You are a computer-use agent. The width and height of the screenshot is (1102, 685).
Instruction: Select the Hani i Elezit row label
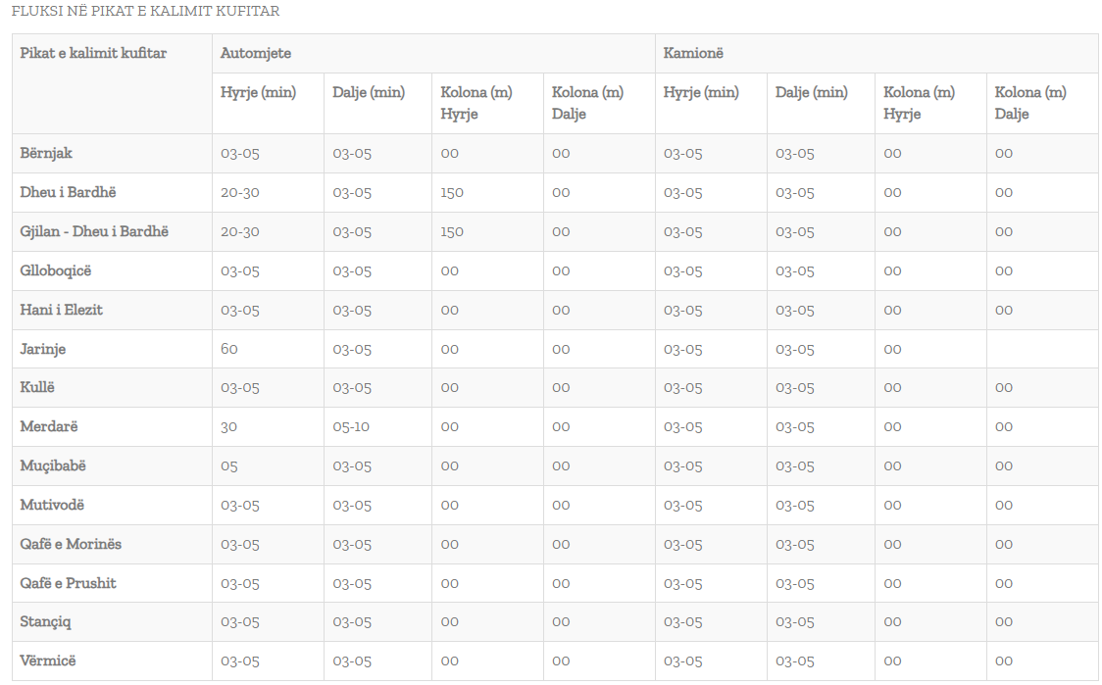click(61, 310)
